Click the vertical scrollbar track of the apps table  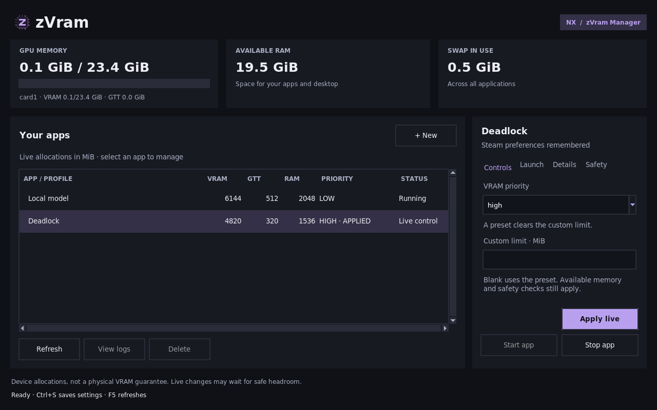coord(453,247)
